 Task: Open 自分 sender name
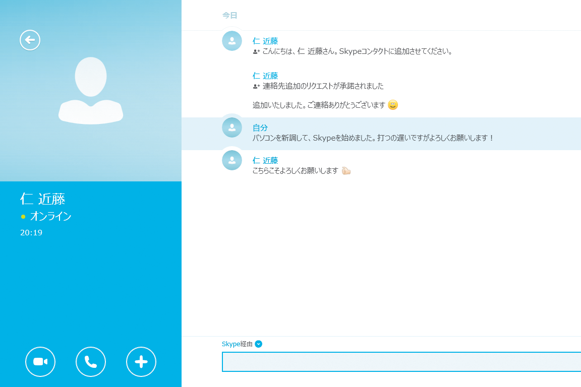[x=260, y=128]
